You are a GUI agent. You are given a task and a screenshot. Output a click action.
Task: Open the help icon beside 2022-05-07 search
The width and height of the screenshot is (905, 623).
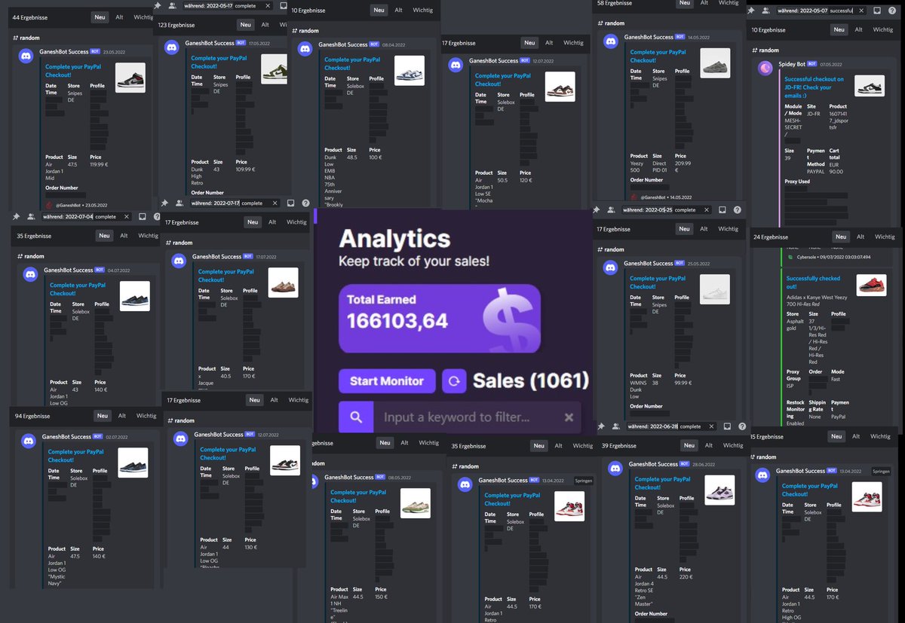pos(891,11)
